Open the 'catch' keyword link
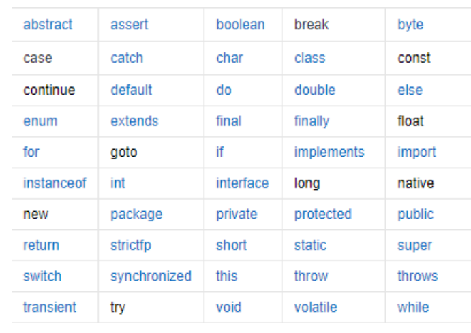This screenshot has height=333, width=471. 127,58
